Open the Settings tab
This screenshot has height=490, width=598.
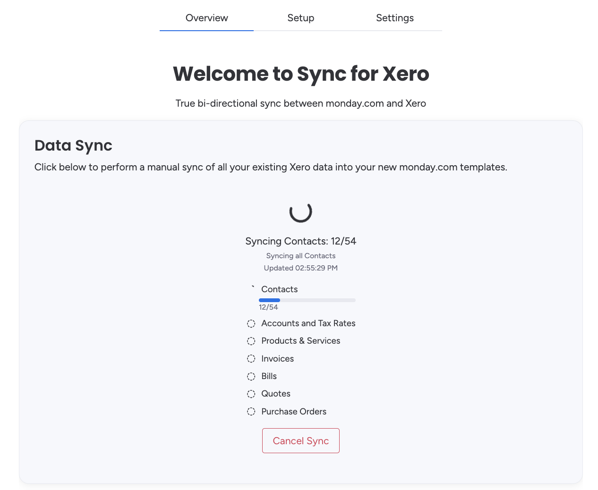(x=395, y=18)
